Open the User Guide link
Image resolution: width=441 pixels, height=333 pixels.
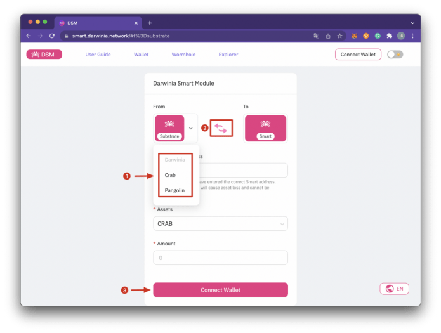98,55
